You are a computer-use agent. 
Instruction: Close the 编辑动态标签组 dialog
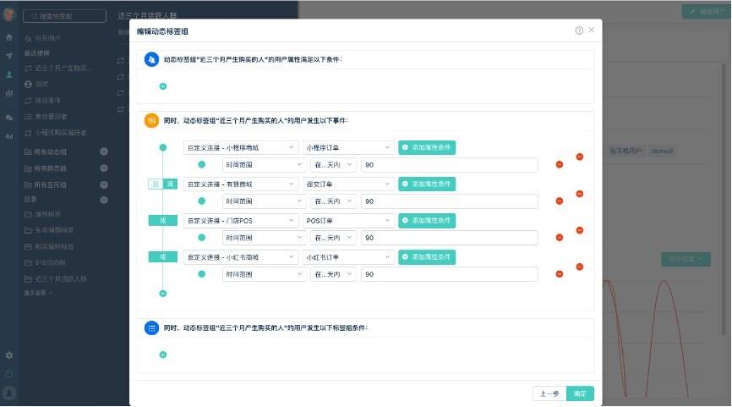pos(592,30)
